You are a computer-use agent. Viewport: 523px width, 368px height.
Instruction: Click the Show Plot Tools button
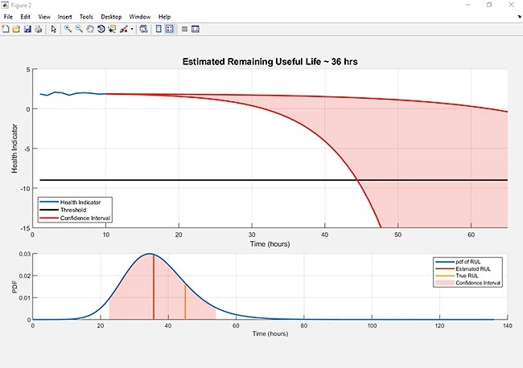(x=196, y=29)
